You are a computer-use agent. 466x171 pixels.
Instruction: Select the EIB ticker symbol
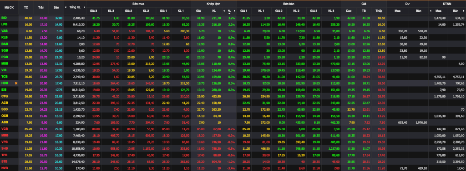click(x=4, y=89)
